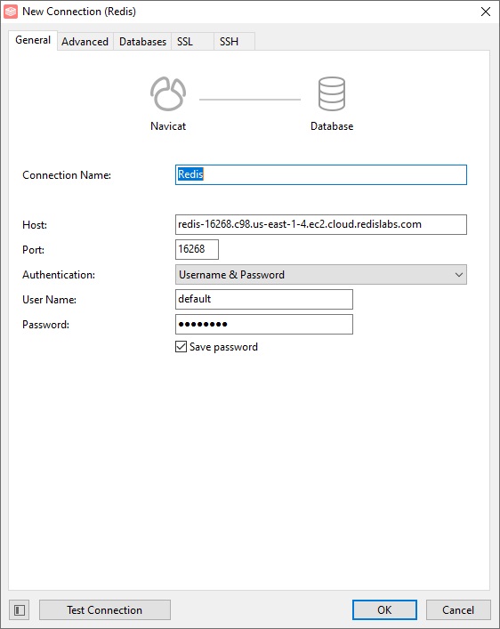Click the Test Connection button

105,610
